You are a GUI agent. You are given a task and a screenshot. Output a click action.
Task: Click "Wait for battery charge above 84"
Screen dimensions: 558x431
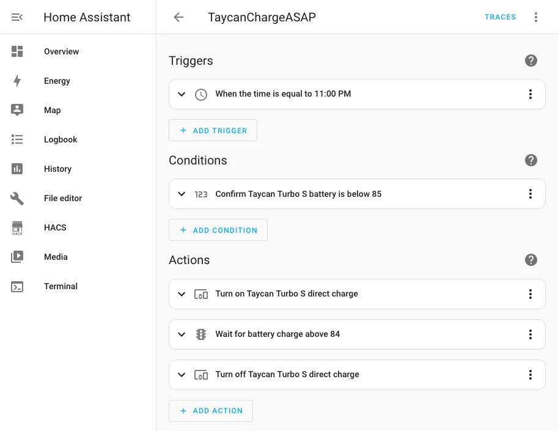(277, 334)
